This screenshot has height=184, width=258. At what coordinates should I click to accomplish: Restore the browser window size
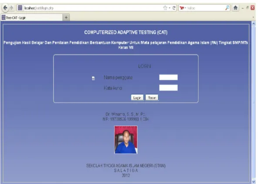coord(247,8)
